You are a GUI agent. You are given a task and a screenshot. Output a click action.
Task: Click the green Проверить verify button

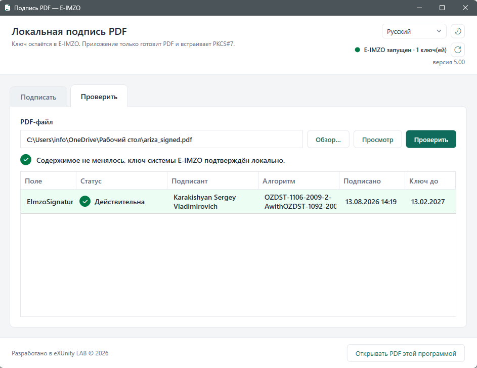click(431, 140)
